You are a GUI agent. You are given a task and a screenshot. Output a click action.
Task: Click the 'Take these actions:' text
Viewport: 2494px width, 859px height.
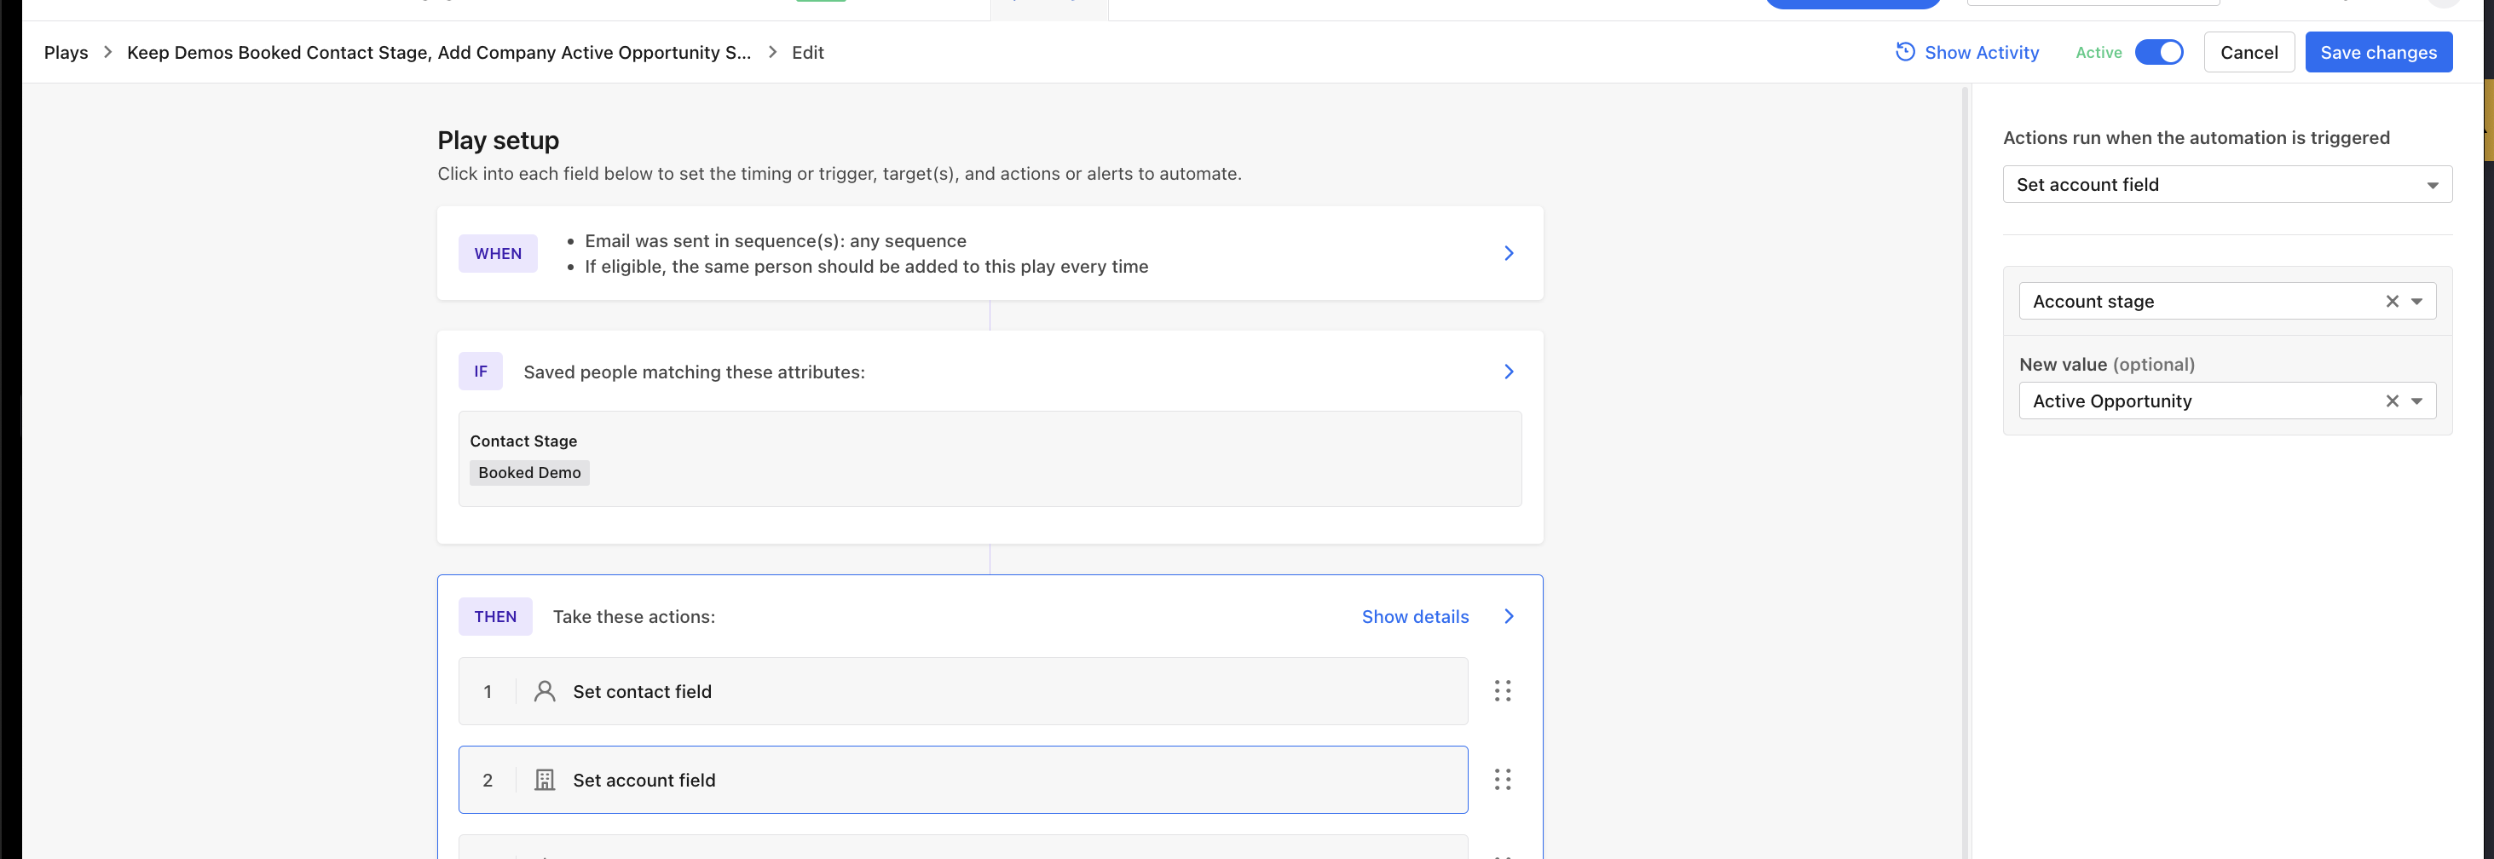[x=634, y=617]
